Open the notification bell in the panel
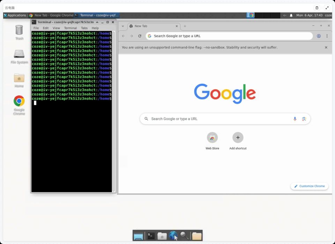 point(291,15)
